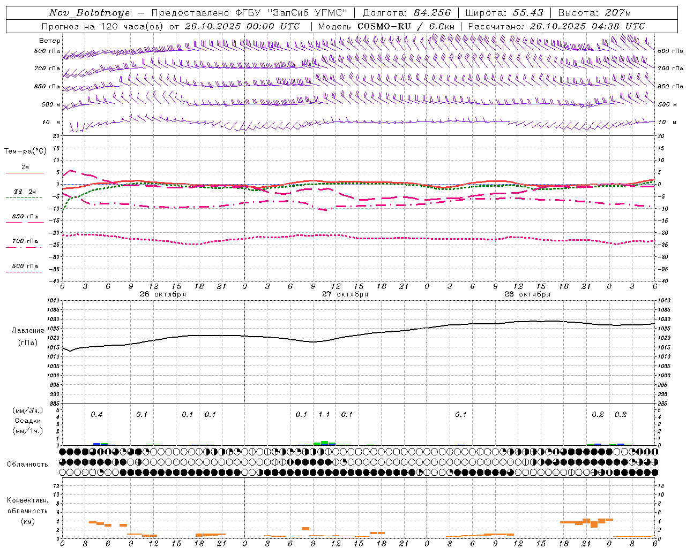This screenshot has width=686, height=548.
Task: Click the 0.4 precipitation value
Action: coord(96,415)
